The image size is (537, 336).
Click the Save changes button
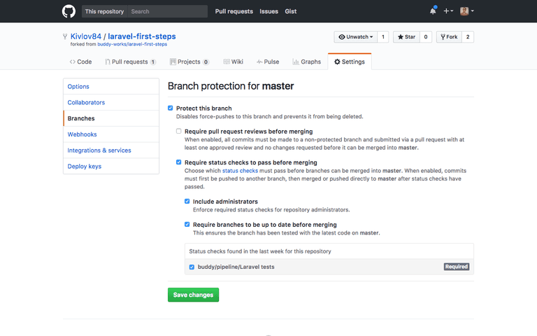(x=193, y=295)
